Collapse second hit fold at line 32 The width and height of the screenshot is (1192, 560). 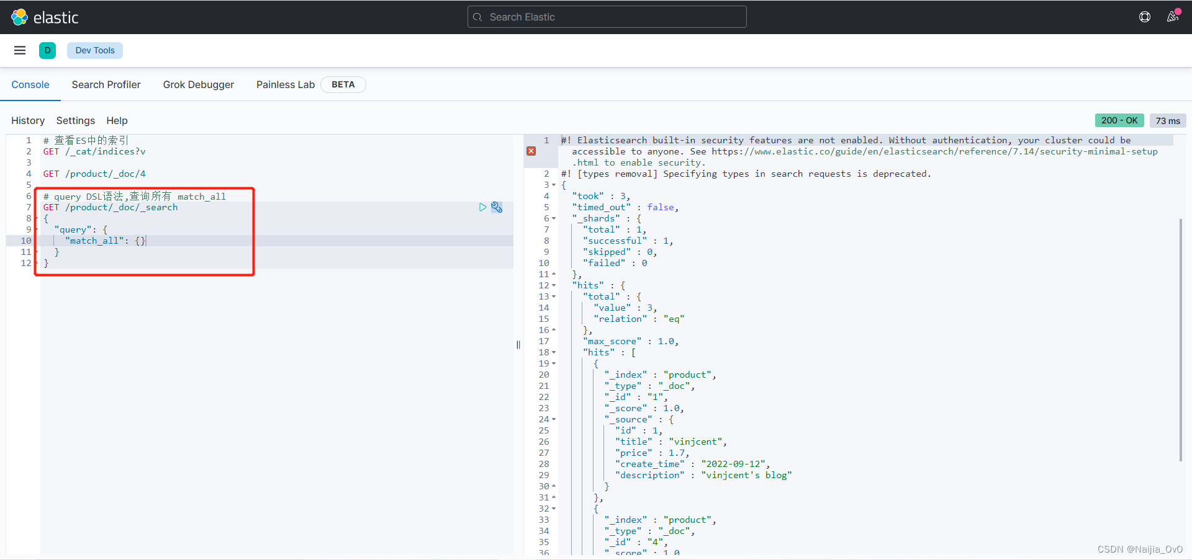pyautogui.click(x=554, y=509)
